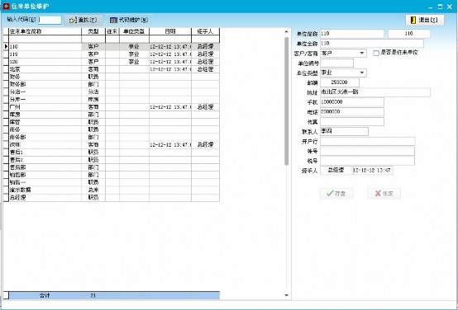Click the 总经理 cell in the 北京 row

click(205, 69)
